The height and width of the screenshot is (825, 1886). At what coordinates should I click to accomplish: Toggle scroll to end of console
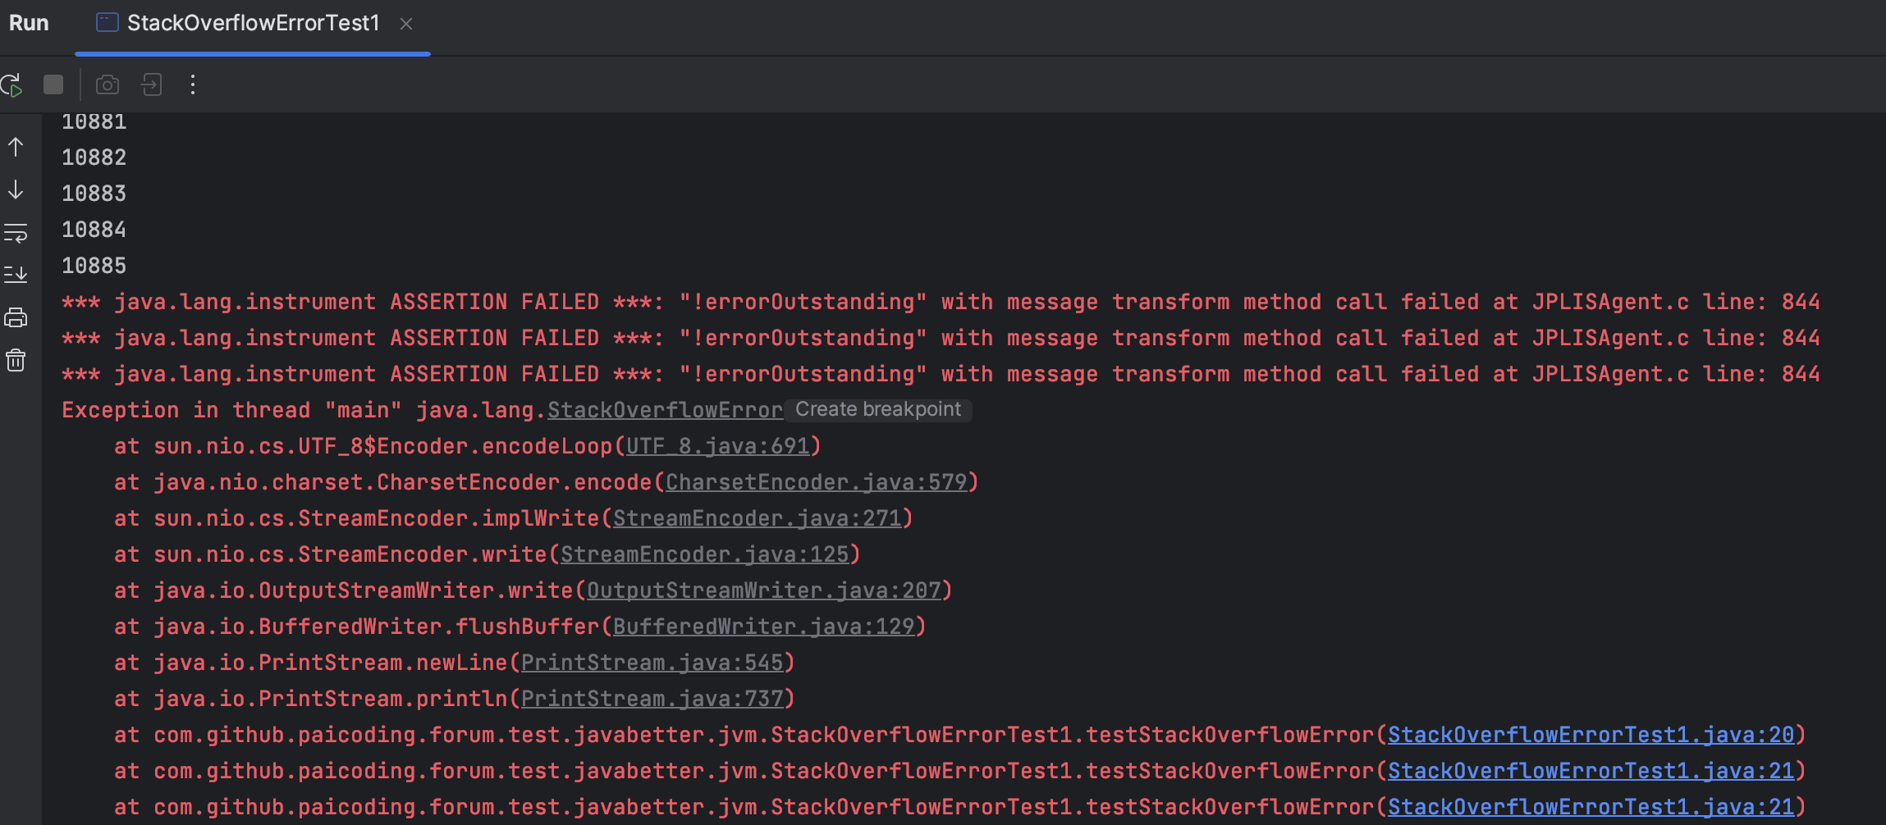coord(16,274)
